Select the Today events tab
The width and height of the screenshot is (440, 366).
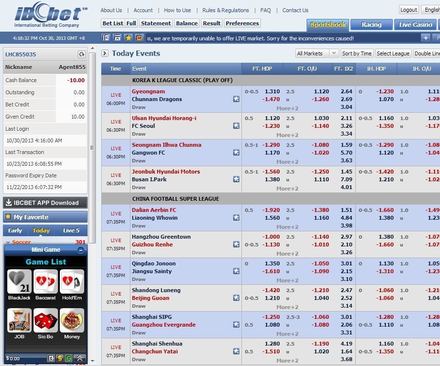pos(41,230)
